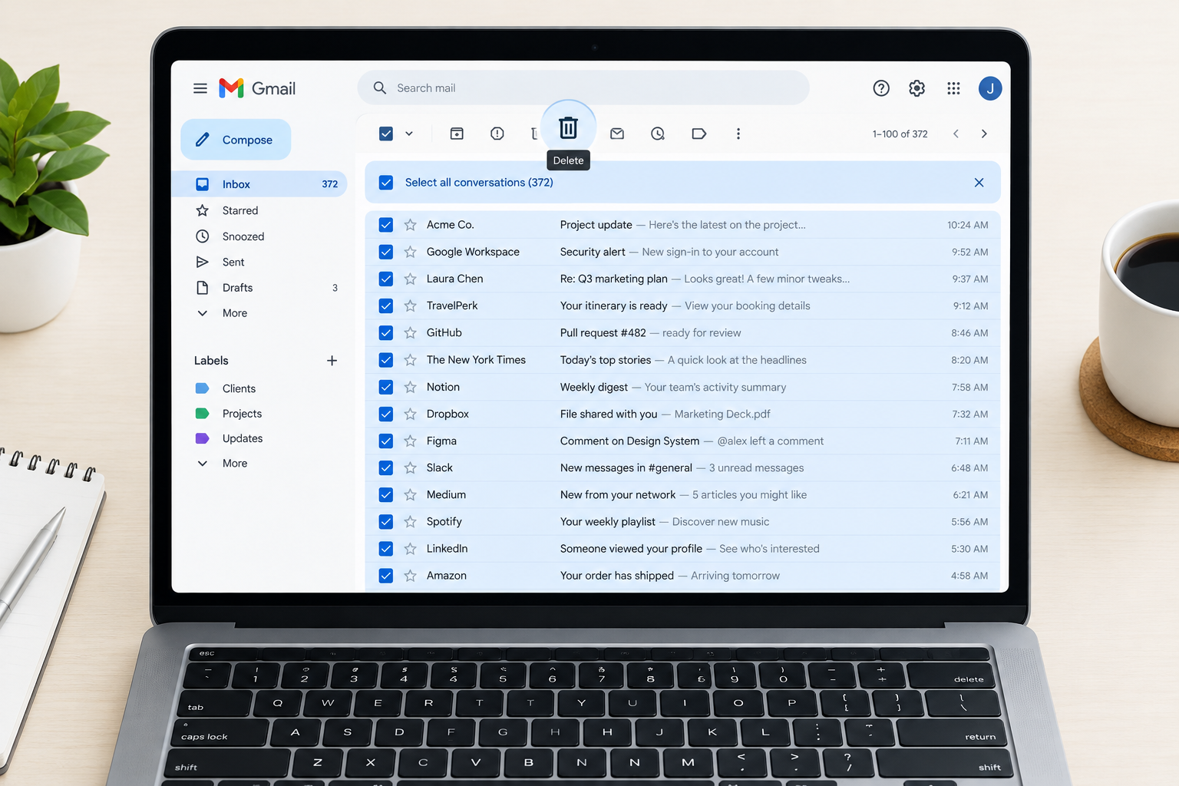This screenshot has height=786, width=1179.
Task: Click the Search mail field
Action: 583,88
